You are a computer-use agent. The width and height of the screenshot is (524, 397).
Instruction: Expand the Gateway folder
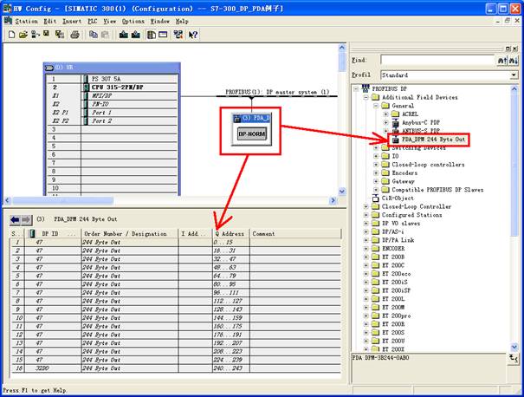pyautogui.click(x=376, y=181)
